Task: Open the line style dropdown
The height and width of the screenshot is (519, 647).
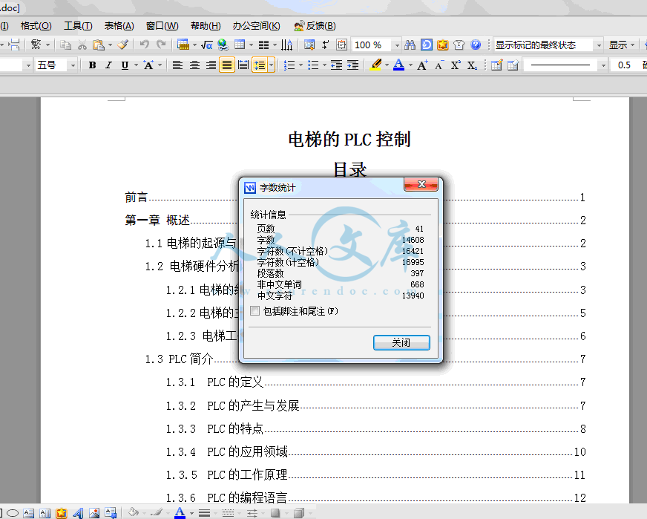Action: pos(603,65)
